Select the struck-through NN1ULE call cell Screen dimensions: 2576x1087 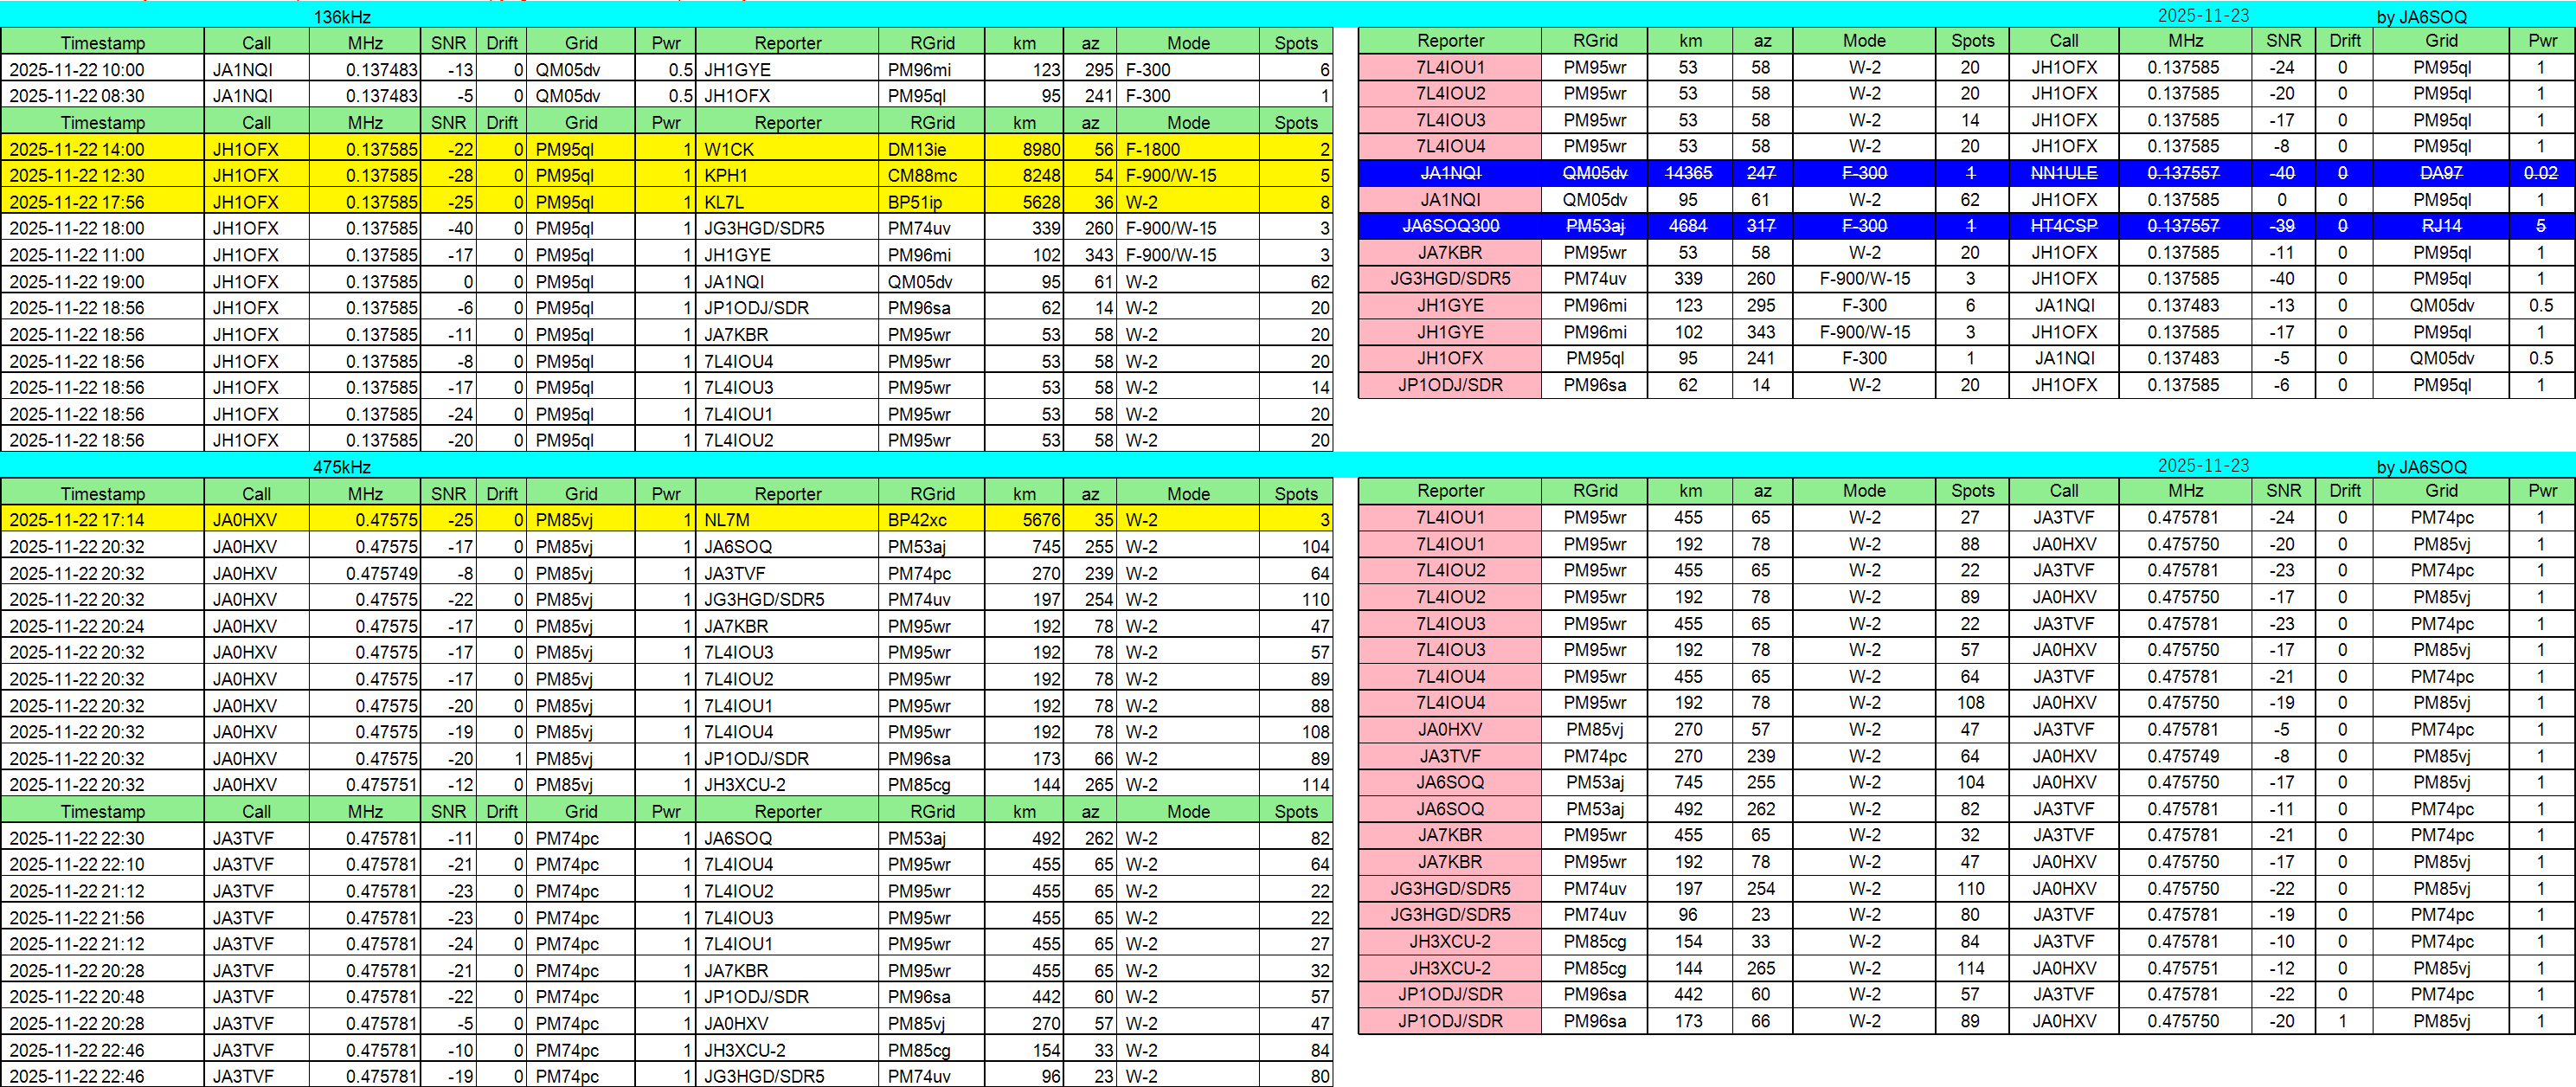2063,173
